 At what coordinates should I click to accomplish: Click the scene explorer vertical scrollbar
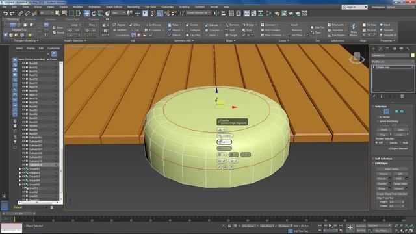click(61, 131)
